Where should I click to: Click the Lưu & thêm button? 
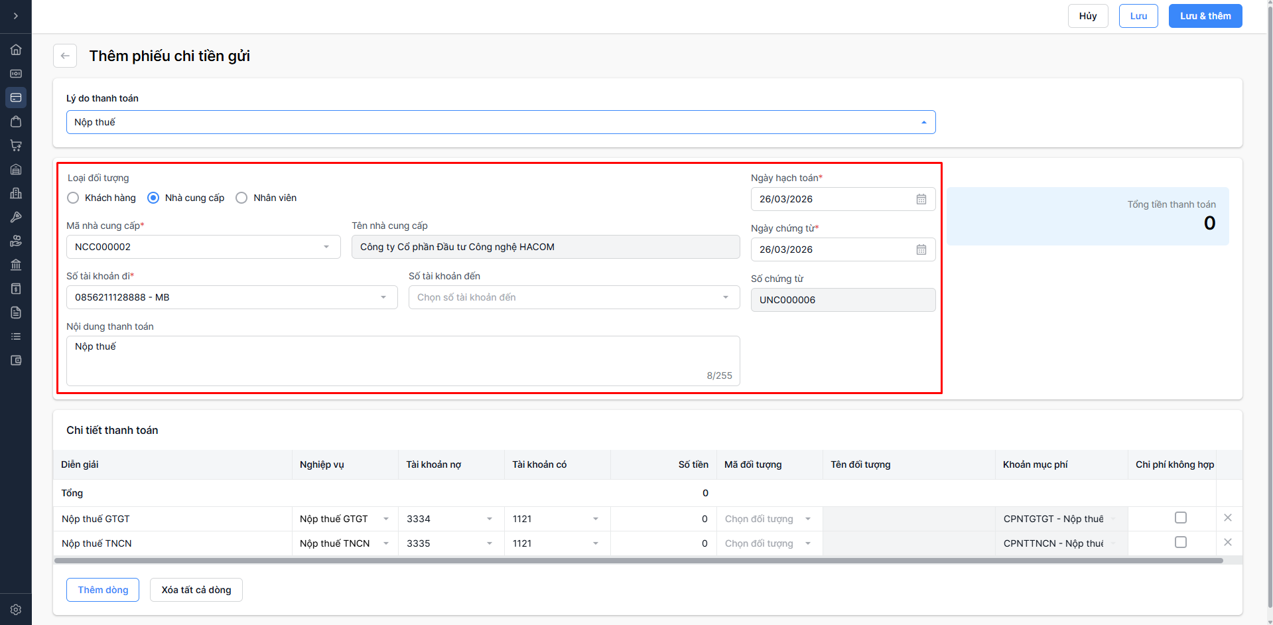pyautogui.click(x=1205, y=16)
